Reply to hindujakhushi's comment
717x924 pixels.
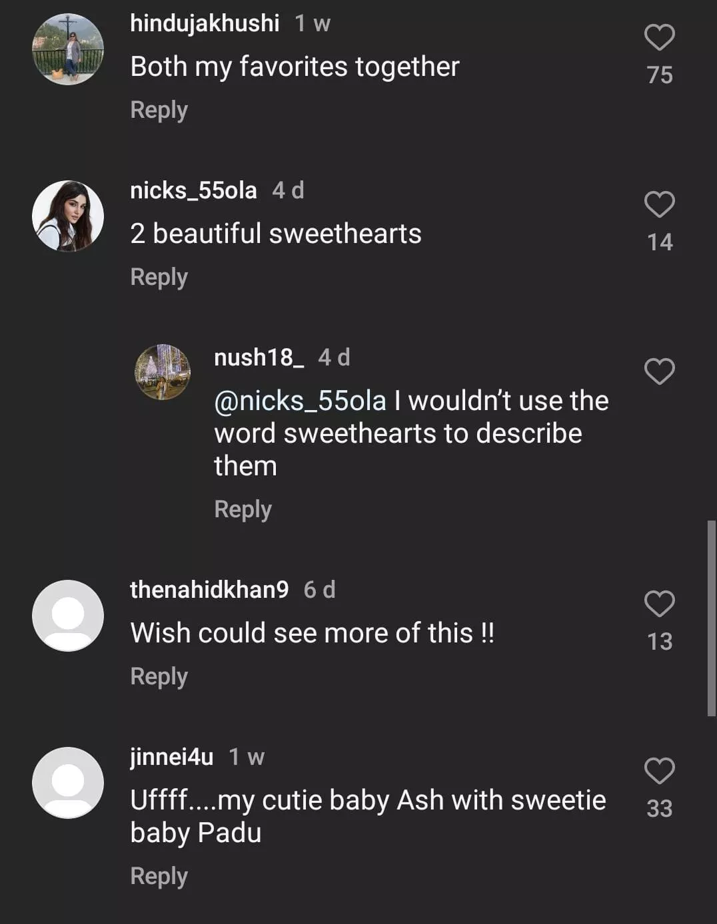click(x=159, y=110)
